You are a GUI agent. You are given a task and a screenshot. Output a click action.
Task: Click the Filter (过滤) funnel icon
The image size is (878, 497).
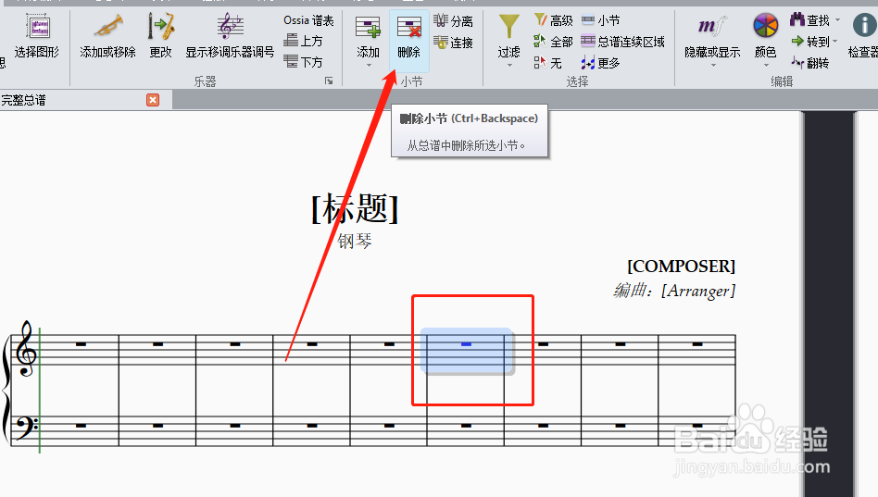(509, 27)
